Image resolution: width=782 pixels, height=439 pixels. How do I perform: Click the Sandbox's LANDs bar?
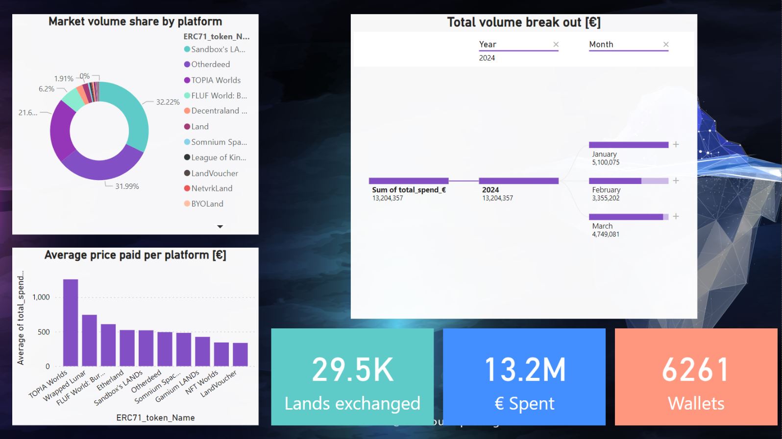point(146,348)
